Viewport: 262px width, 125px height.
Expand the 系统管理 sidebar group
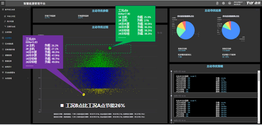point(28,78)
